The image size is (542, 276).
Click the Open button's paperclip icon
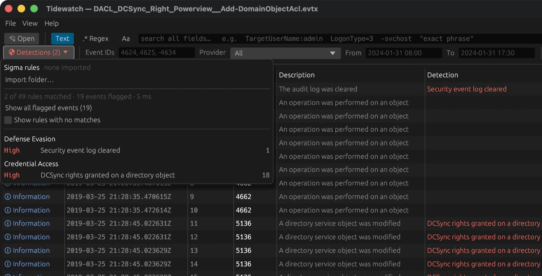(x=12, y=39)
